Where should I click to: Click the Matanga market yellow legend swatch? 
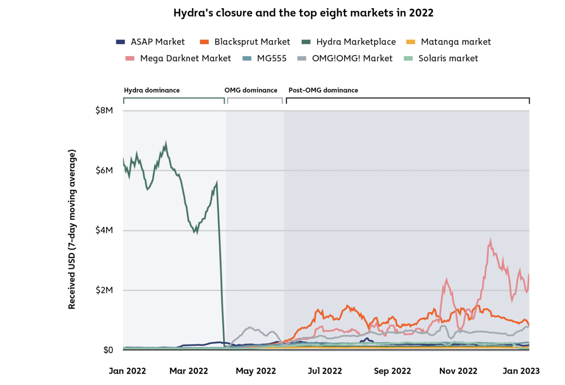click(411, 42)
